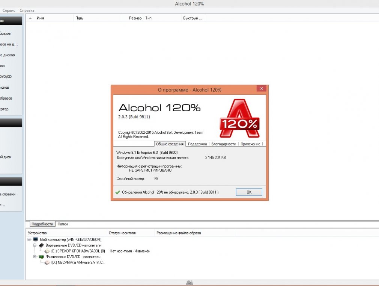Click the disc icon of drive (D:)
This screenshot has height=286, width=379.
[x=47, y=262]
